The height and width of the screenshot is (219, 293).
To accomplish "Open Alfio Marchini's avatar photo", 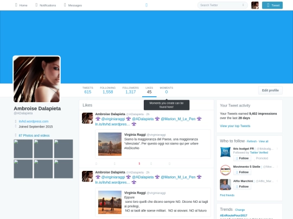I will pyautogui.click(x=225, y=184).
